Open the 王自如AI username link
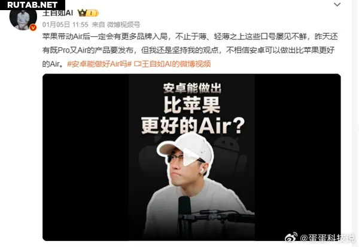 click(57, 13)
